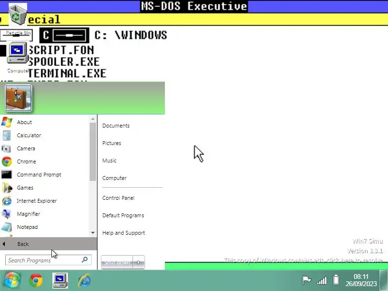
Task: Go Back to the main Start menu
Action: click(48, 244)
